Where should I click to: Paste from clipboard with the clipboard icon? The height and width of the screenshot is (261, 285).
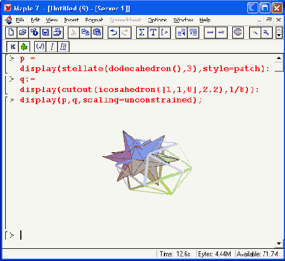[x=97, y=32]
